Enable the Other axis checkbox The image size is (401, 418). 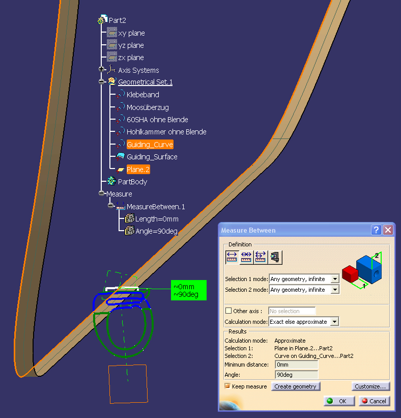point(228,311)
